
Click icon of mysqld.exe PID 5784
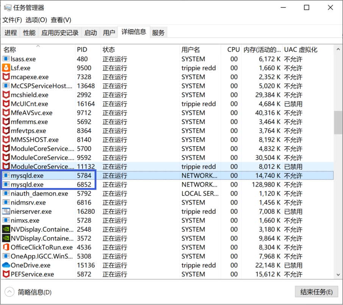point(6,175)
